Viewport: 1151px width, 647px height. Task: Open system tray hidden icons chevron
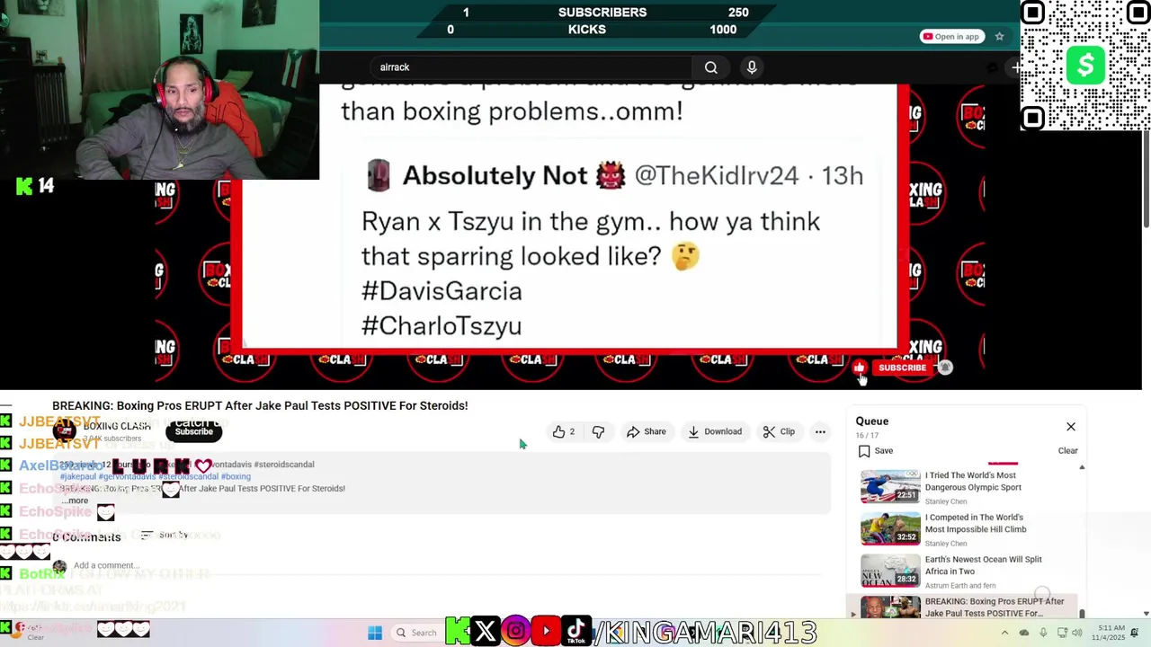(1004, 633)
